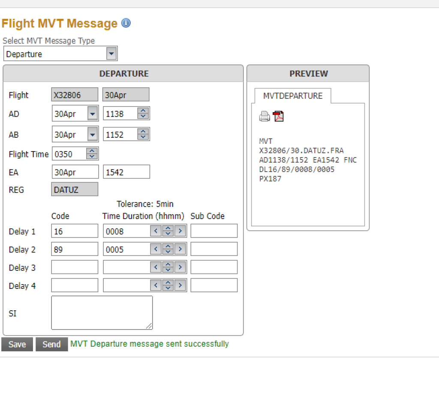Export preview using the PDF icon
439x395 pixels.
point(279,116)
